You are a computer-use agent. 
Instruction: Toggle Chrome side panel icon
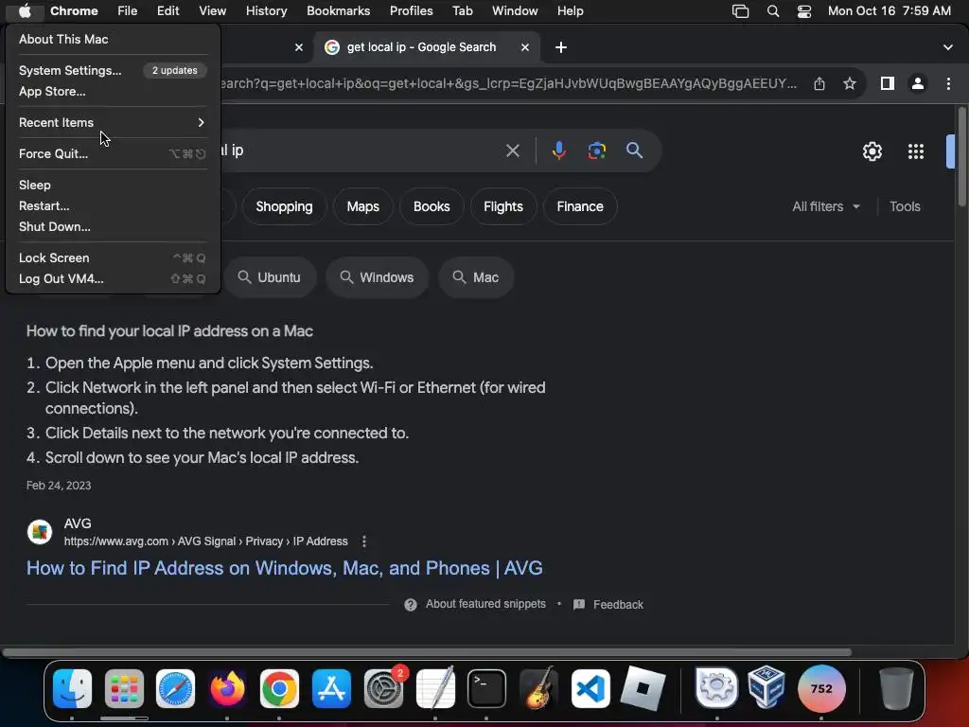tap(888, 83)
